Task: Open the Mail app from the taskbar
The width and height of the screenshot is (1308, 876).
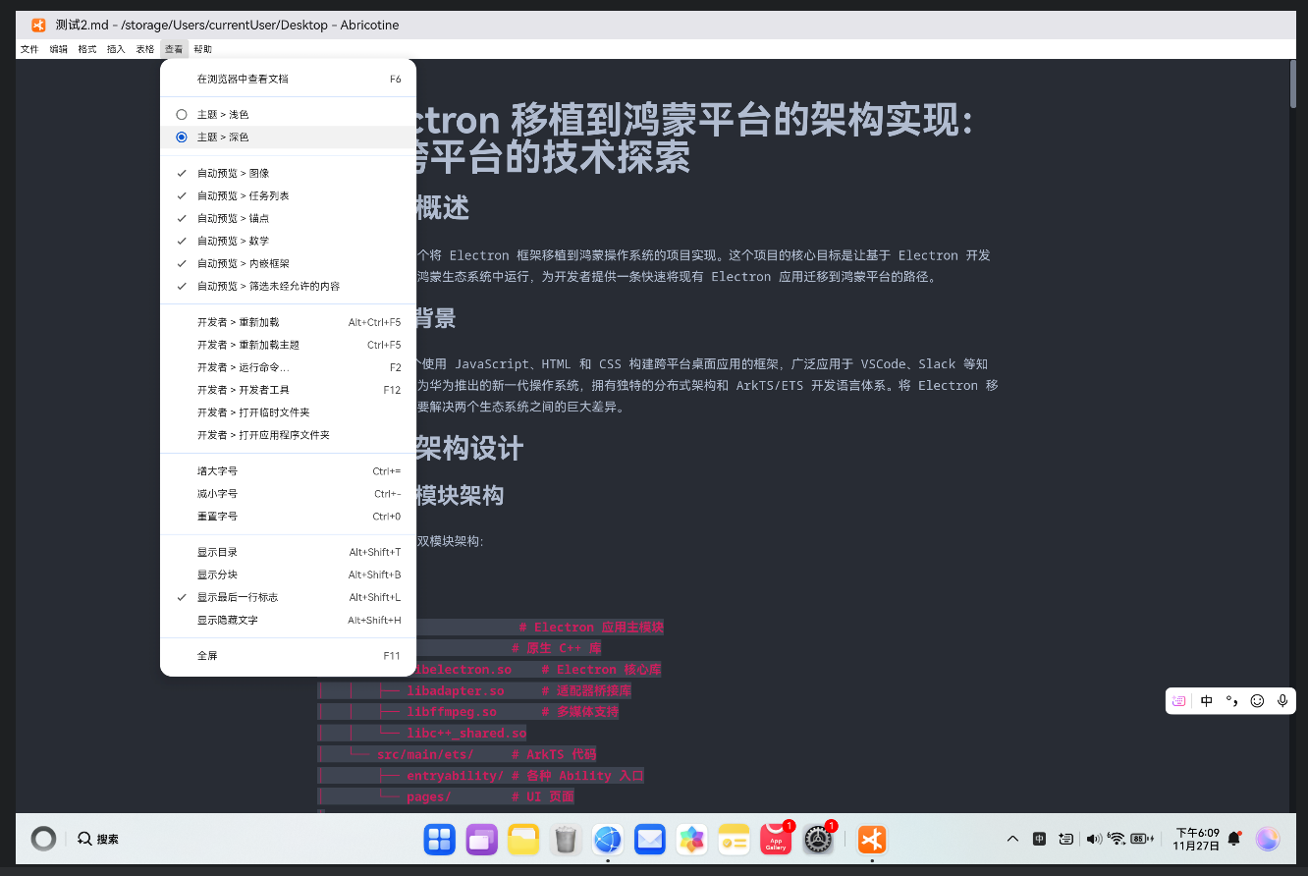Action: [649, 840]
